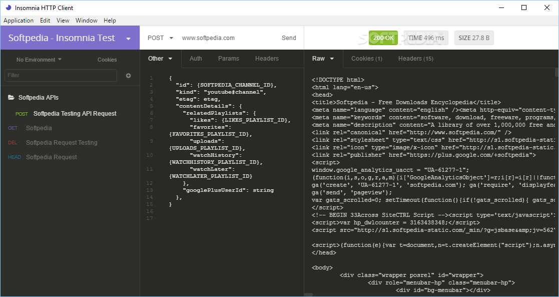Open the Softpedia APIs folder icon

tap(12, 98)
